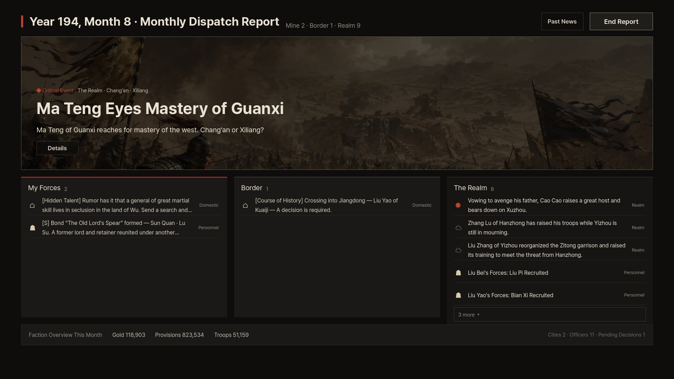Read Cao Cao bears down on Xuzhou news
The height and width of the screenshot is (379, 674).
550,205
